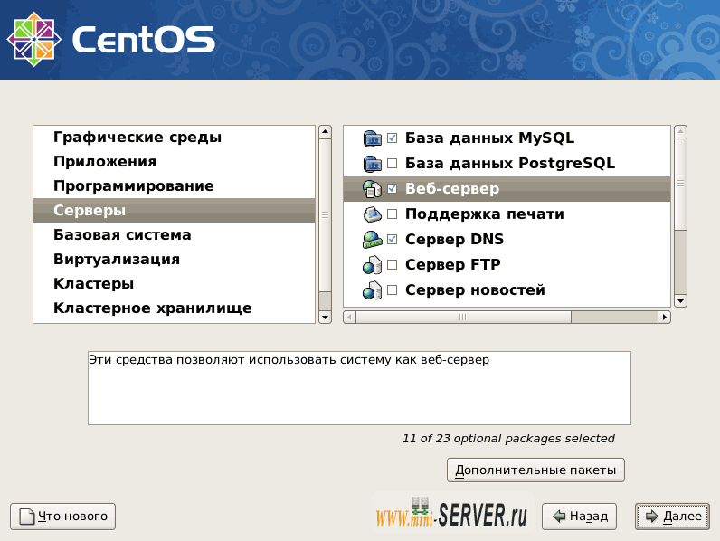720x541 pixels.
Task: Click the package list vertical scrollbar thumb
Action: click(x=680, y=184)
